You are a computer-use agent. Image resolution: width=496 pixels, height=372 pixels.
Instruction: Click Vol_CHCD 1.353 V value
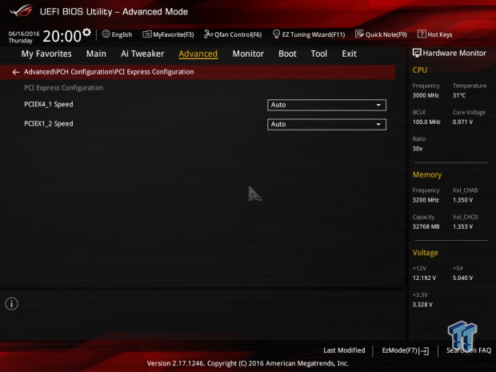pyautogui.click(x=462, y=226)
